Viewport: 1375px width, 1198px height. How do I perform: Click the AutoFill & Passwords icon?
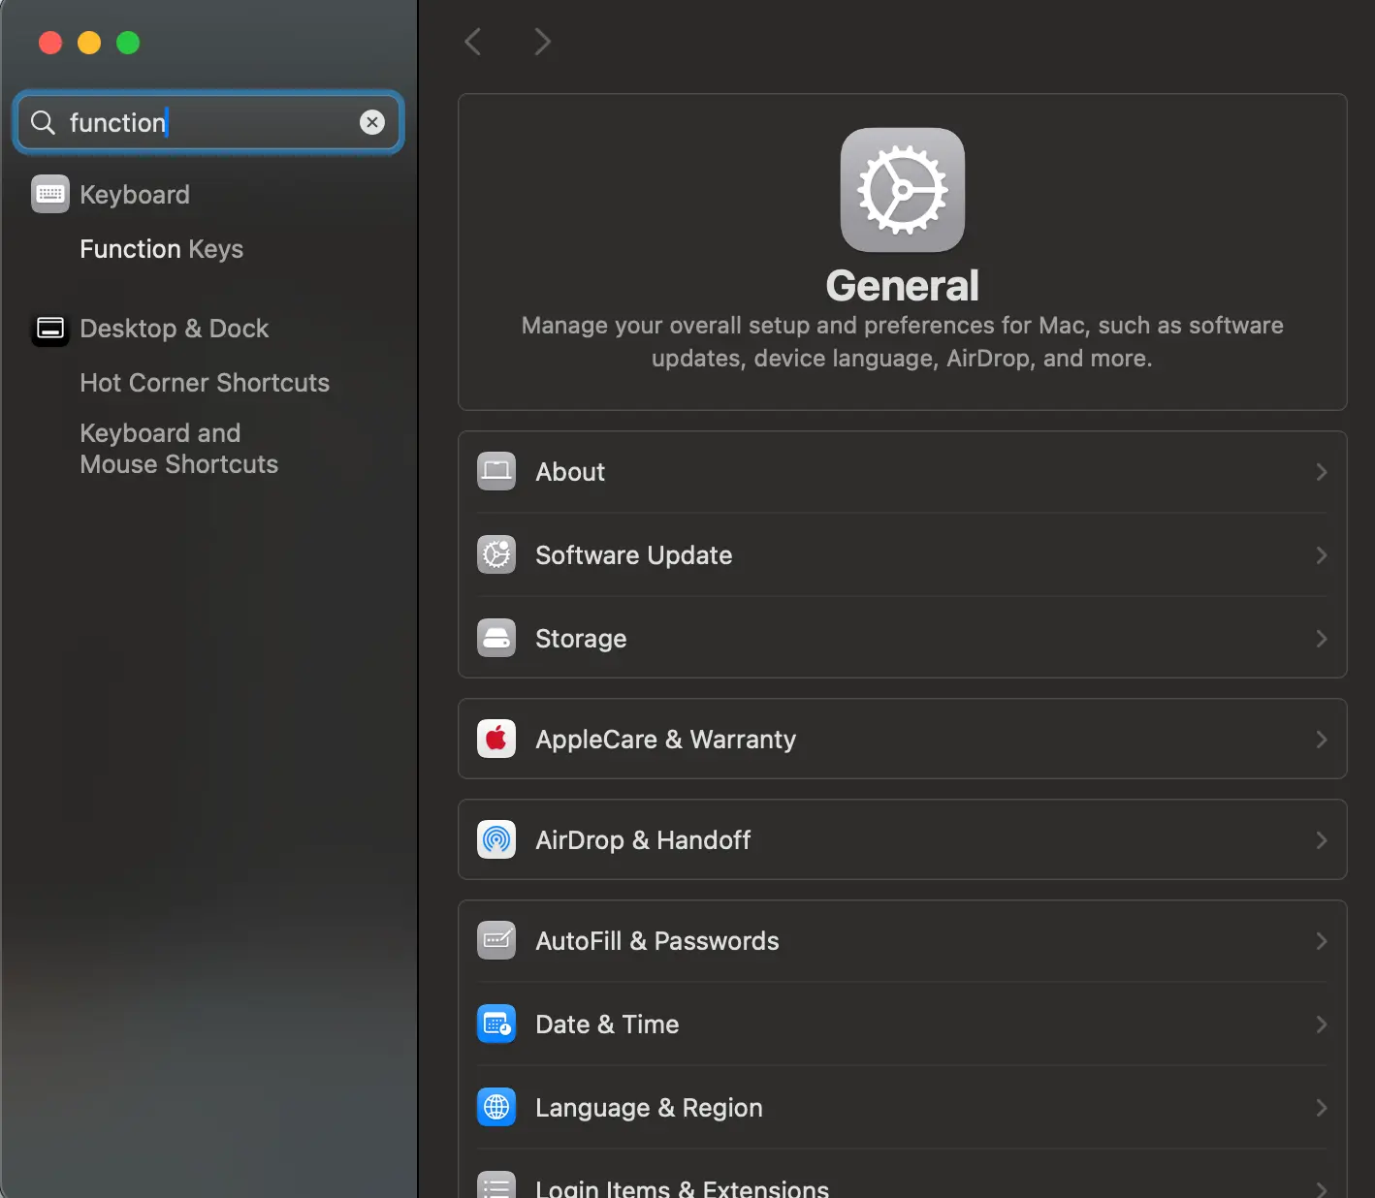[496, 941]
